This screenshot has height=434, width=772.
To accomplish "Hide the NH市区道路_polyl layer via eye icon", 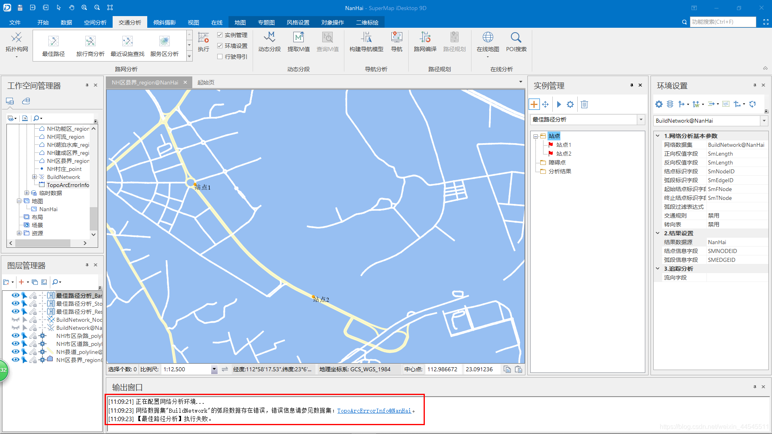I will click(15, 344).
